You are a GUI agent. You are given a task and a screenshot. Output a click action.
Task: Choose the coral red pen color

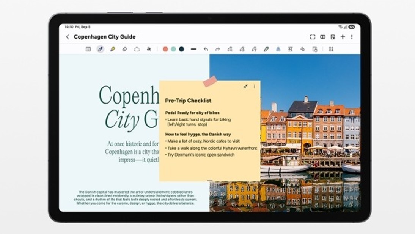165,49
